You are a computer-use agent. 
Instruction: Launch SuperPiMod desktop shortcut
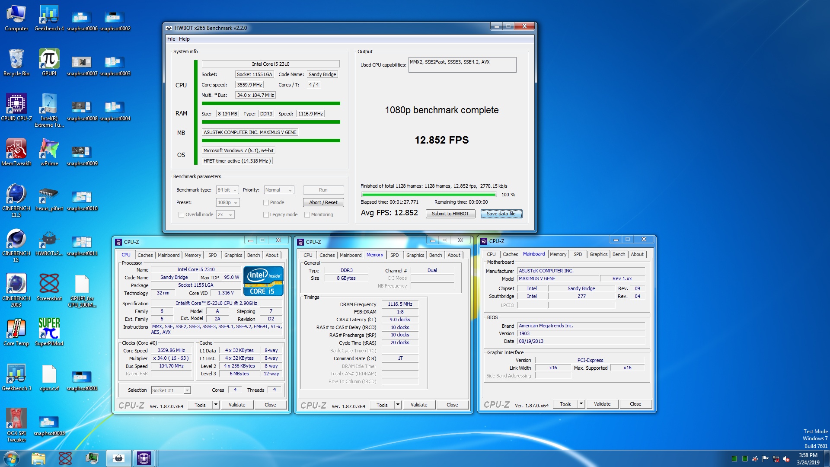pos(49,333)
